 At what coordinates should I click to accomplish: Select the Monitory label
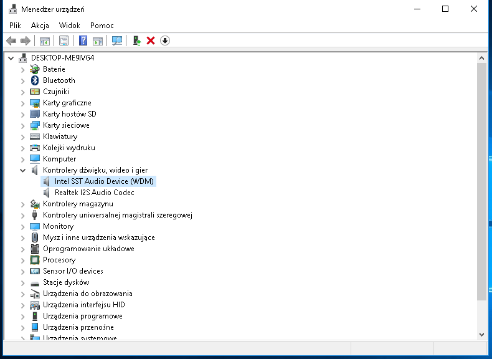58,226
